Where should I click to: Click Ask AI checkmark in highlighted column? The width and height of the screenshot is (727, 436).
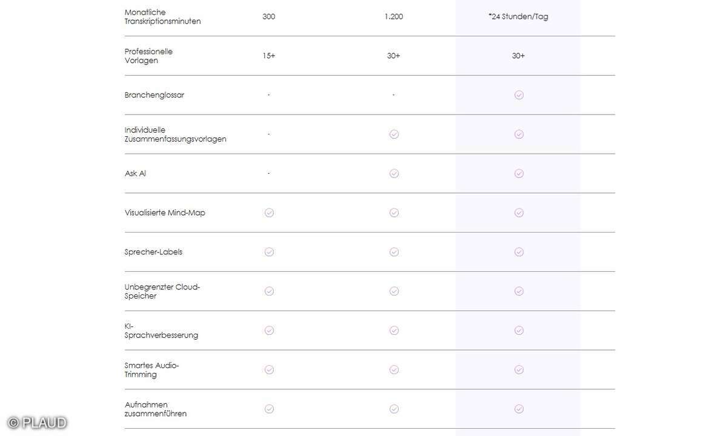point(519,173)
